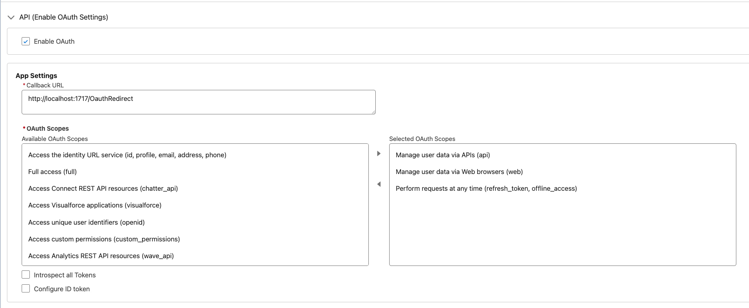Collapse the API (Enable OAuth Settings) section
Viewport: 749px width, 308px height.
click(x=11, y=17)
